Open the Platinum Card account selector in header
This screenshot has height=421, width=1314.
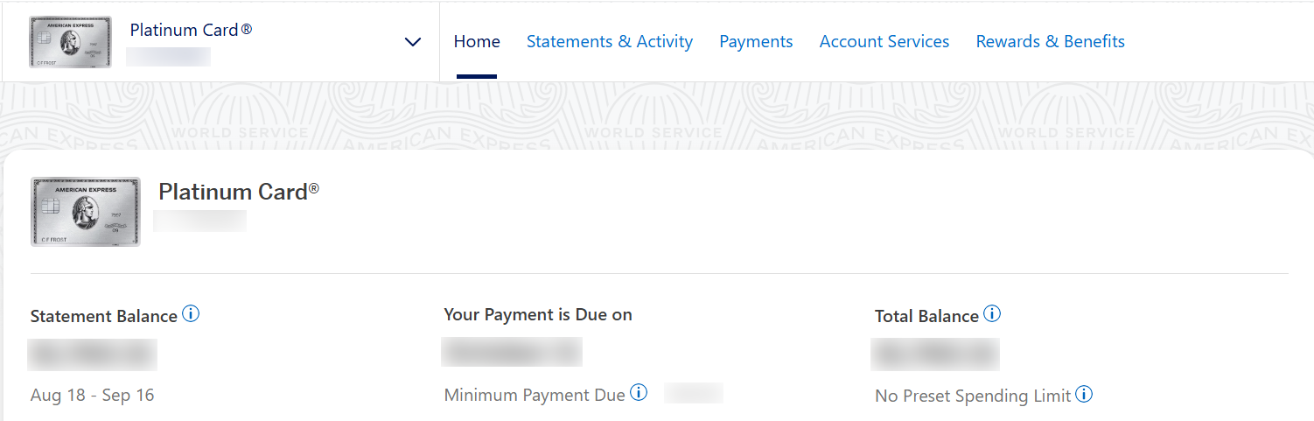(x=191, y=31)
